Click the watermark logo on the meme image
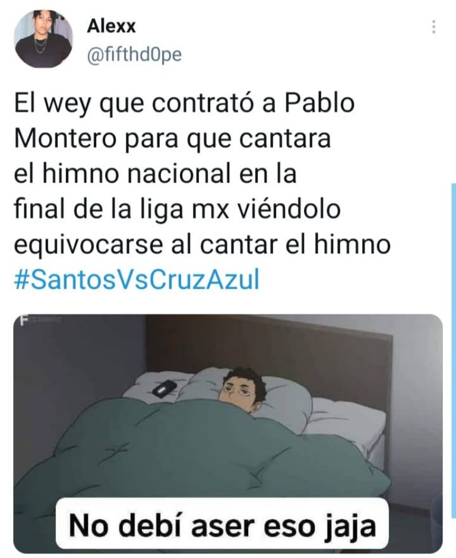Screen dimensions: 456x558 pos(40,321)
